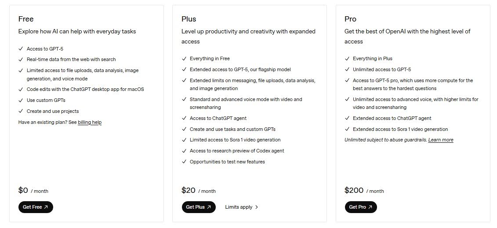Image resolution: width=497 pixels, height=228 pixels.
Task: Click checkmark beside Everything in Free
Action: coord(184,58)
